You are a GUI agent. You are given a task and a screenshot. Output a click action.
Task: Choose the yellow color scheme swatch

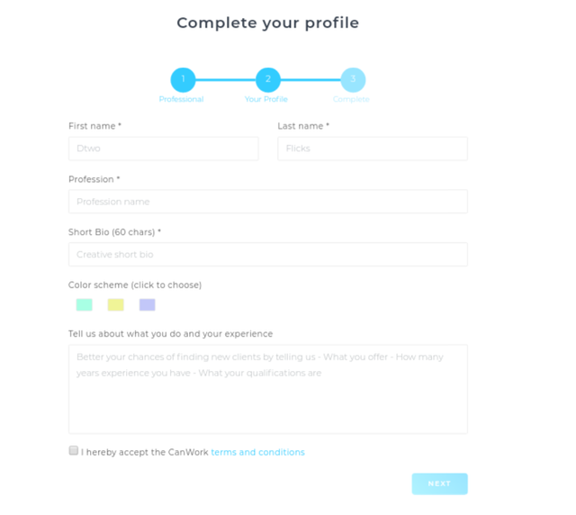click(115, 305)
